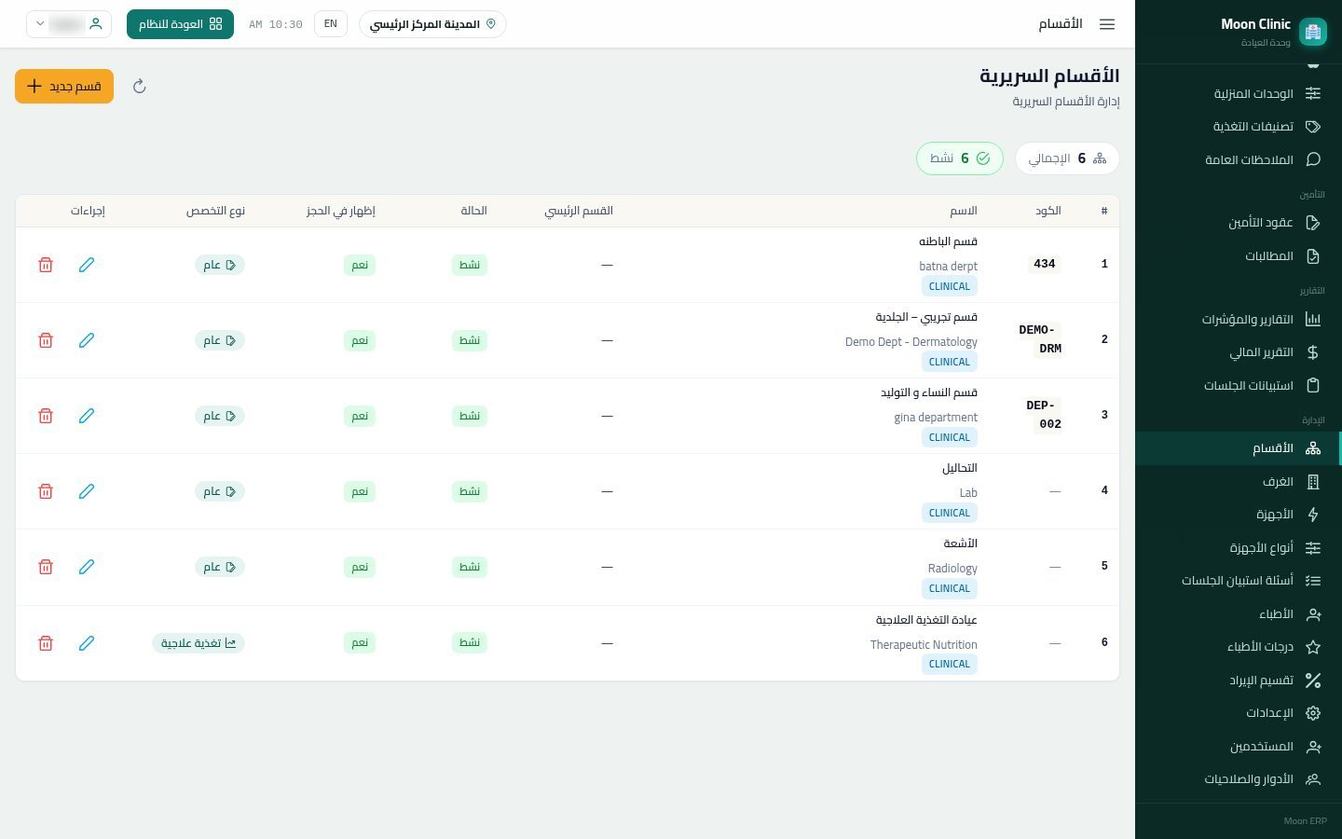Delete the Lab department row
1342x839 pixels.
[46, 491]
